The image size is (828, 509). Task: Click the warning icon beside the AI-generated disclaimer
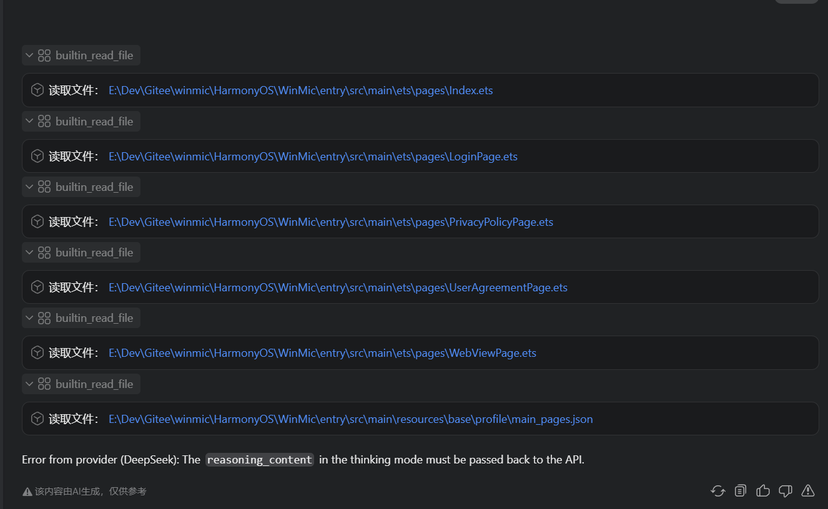click(27, 492)
